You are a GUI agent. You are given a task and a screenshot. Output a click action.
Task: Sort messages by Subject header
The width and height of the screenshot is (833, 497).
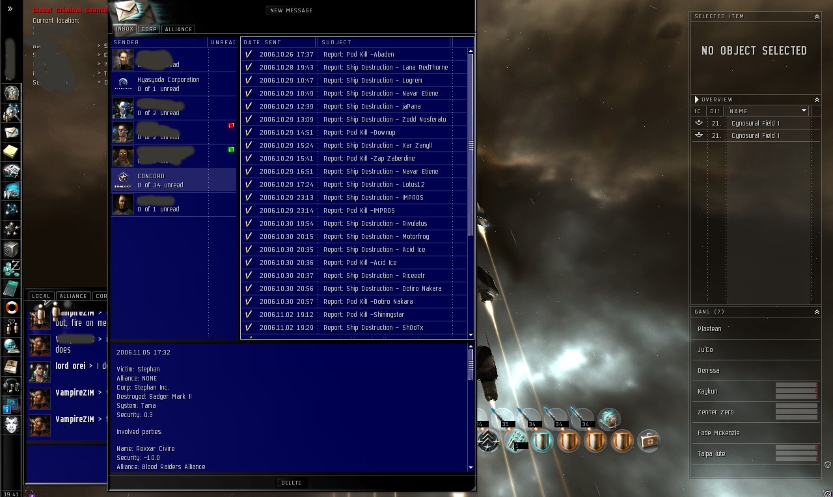(384, 42)
